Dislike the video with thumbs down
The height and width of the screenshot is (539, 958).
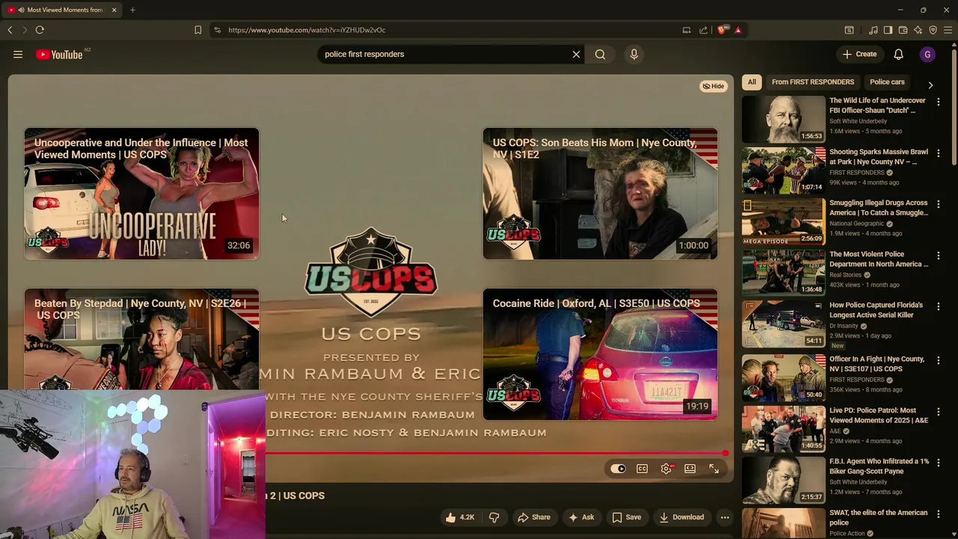click(x=494, y=517)
